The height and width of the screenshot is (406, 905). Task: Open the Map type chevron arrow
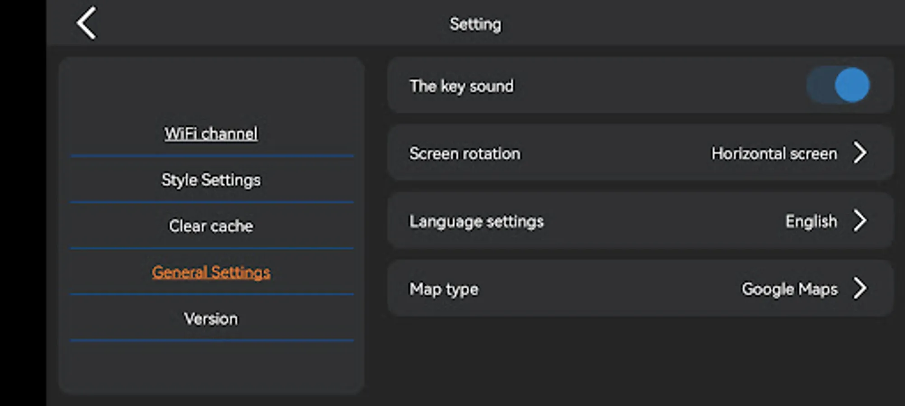(x=860, y=289)
